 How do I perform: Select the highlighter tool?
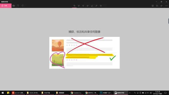coord(88,6)
